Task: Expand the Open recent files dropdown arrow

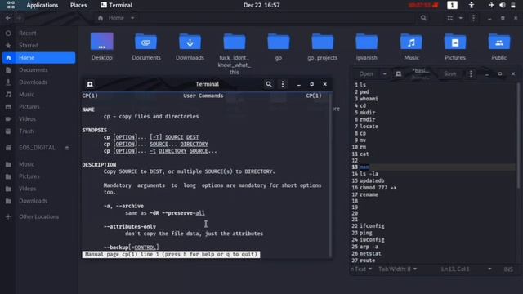Action: (x=385, y=73)
